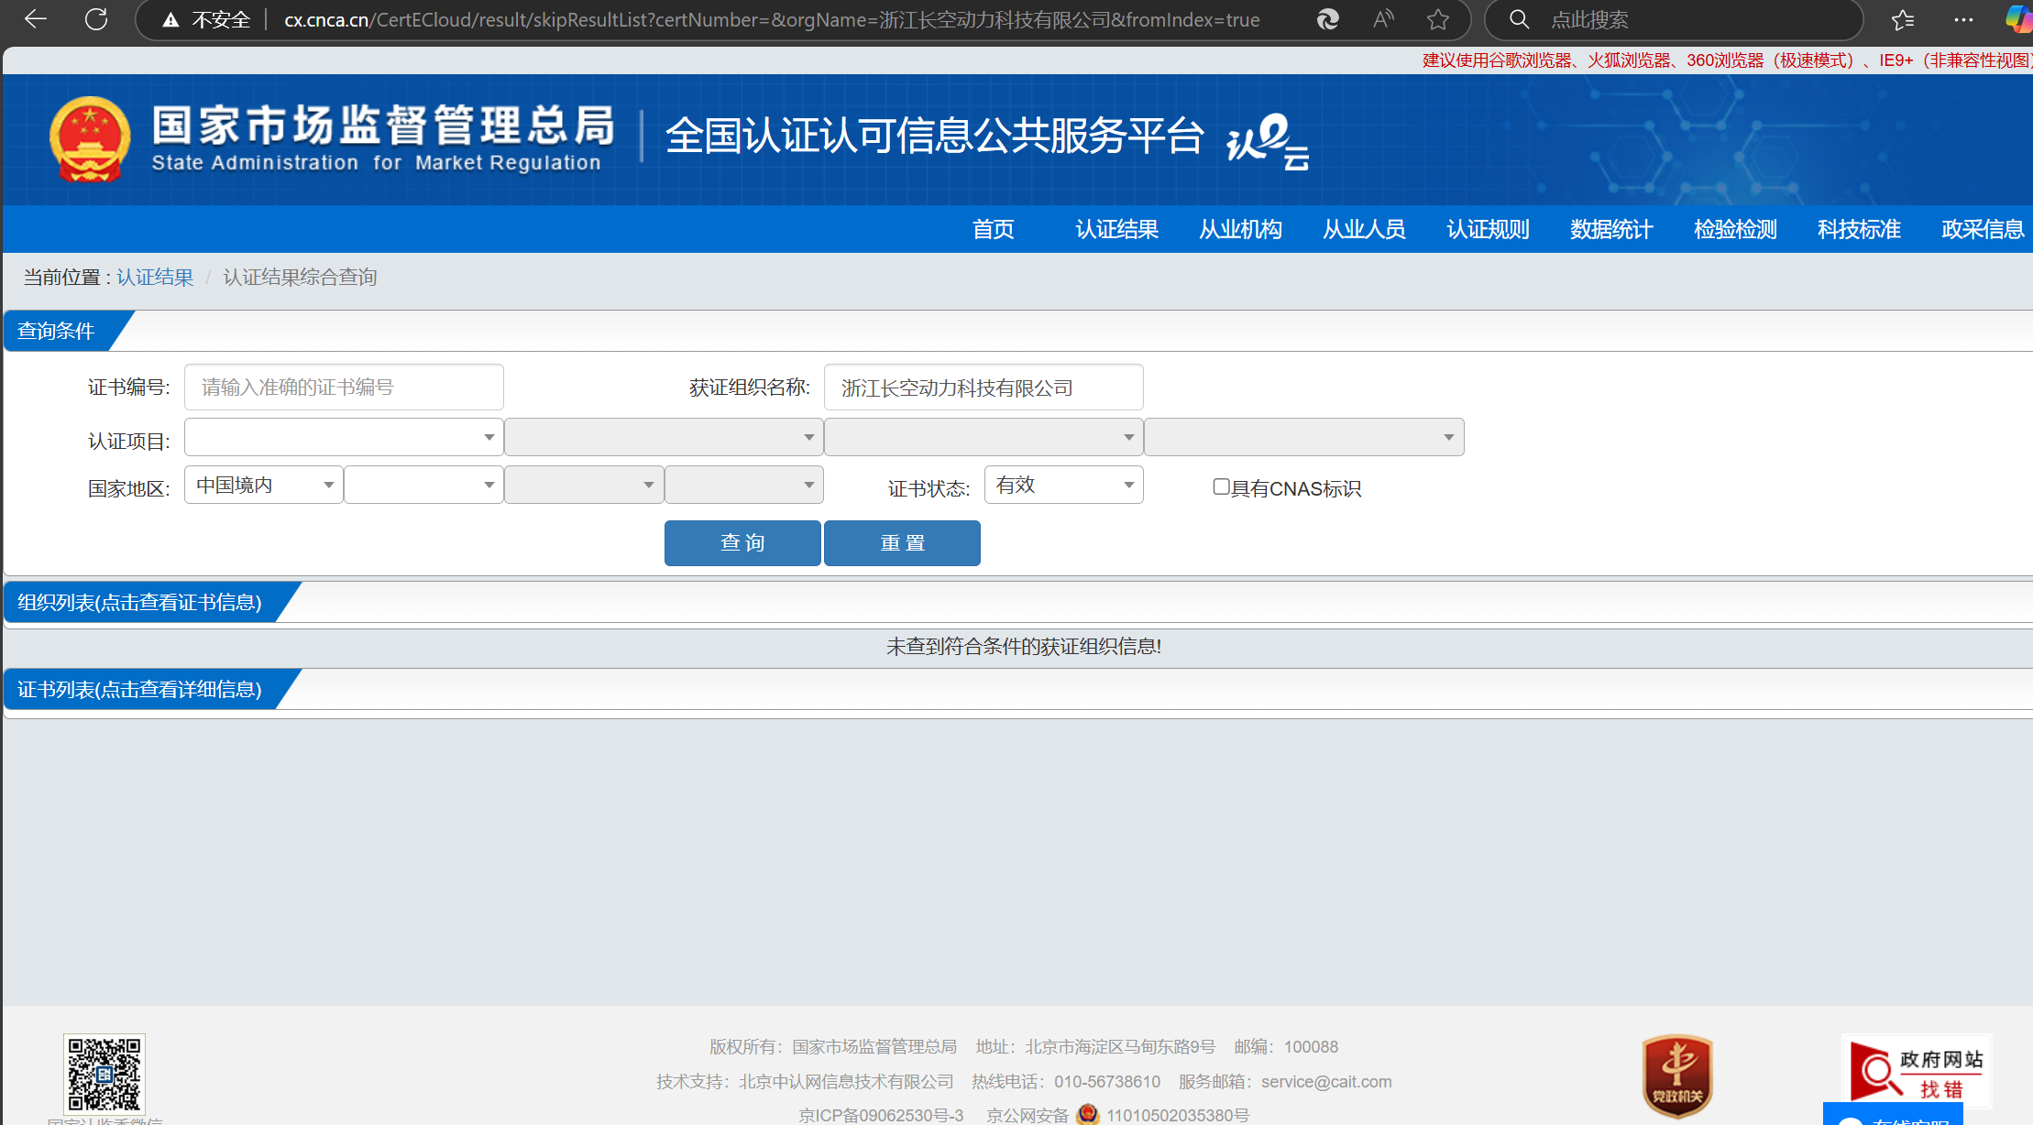The width and height of the screenshot is (2033, 1125).
Task: Open the browser security shield icon
Action: [x=1327, y=19]
